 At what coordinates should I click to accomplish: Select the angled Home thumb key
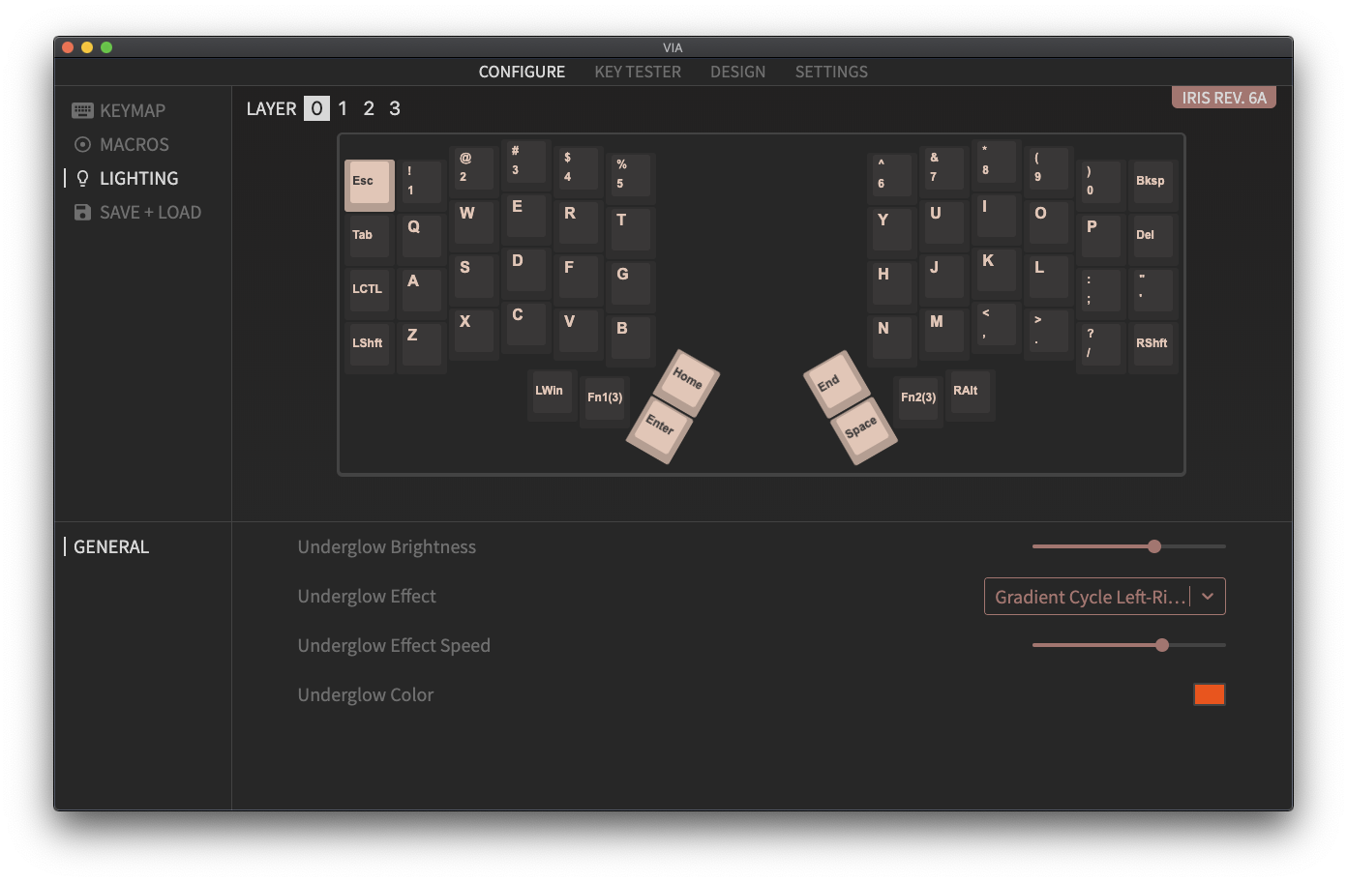pyautogui.click(x=687, y=379)
